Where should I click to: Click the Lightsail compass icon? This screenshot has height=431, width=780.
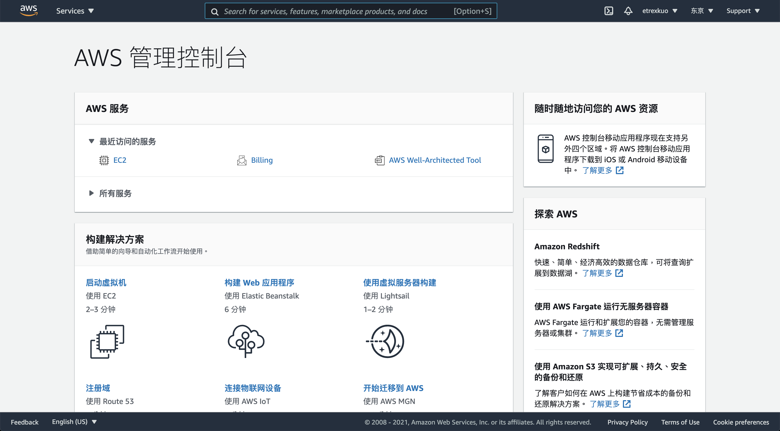point(385,342)
